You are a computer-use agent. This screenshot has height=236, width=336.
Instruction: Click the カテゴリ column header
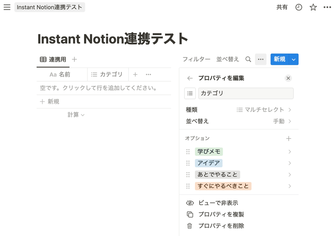(108, 75)
